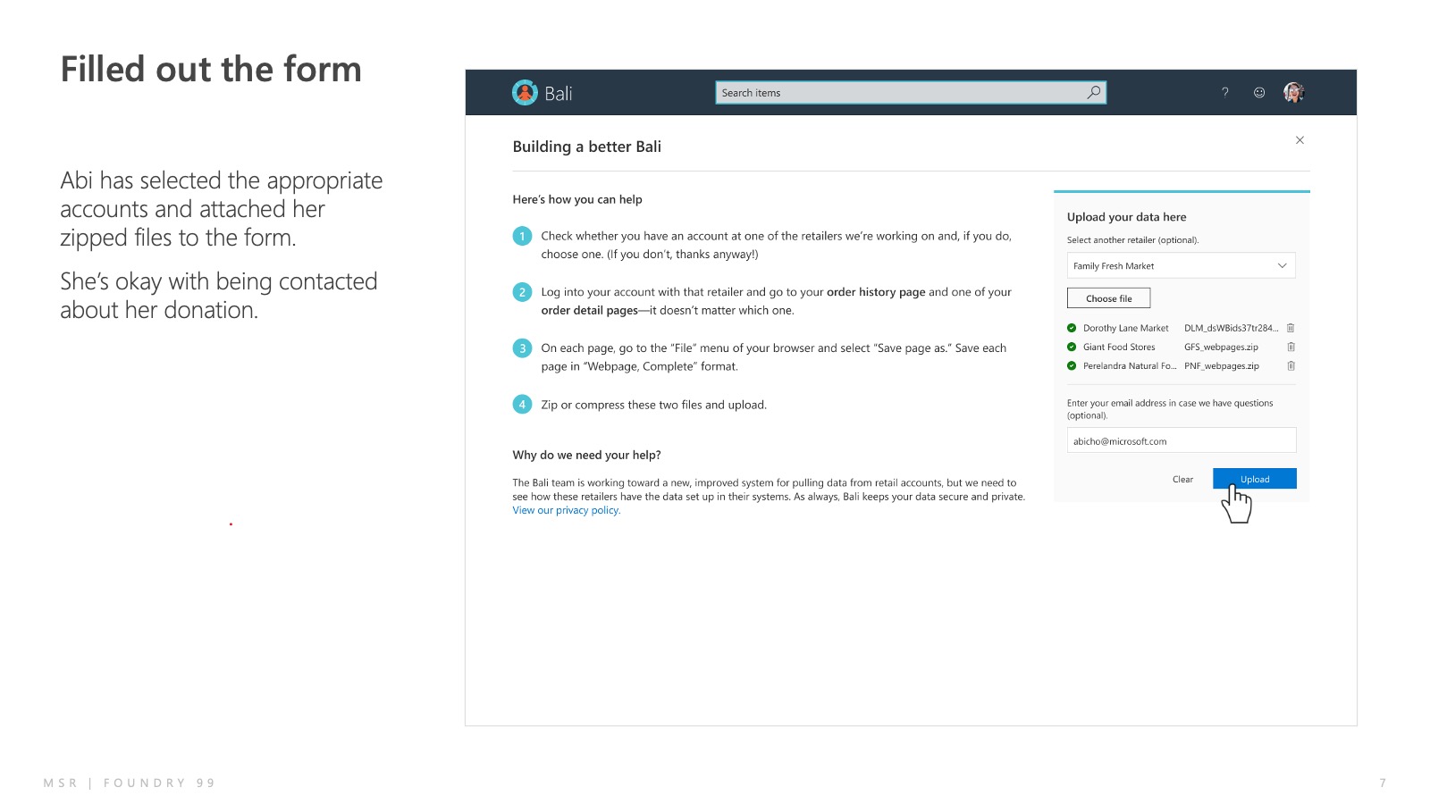Click the Select another retailer (optional) label
This screenshot has height=804, width=1430.
pyautogui.click(x=1132, y=239)
